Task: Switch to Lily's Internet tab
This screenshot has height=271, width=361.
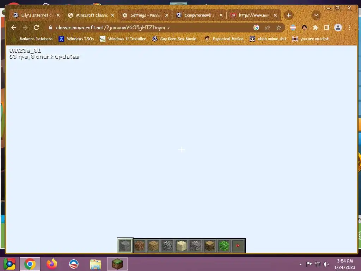Action: (x=34, y=15)
